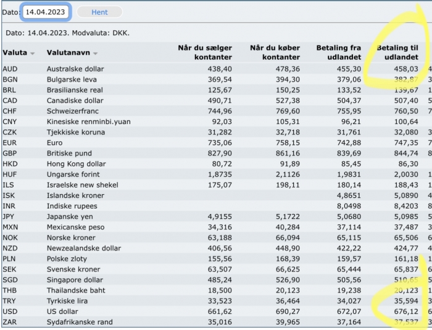Click the Valuta column header

point(15,52)
